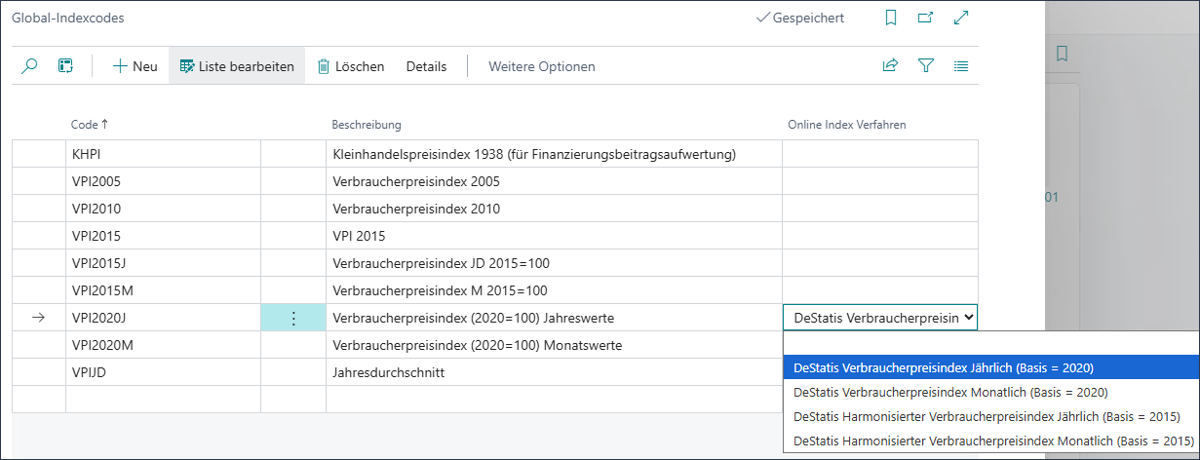Toggle Liste bearbeiten edit mode
This screenshot has height=460, width=1200.
click(237, 66)
